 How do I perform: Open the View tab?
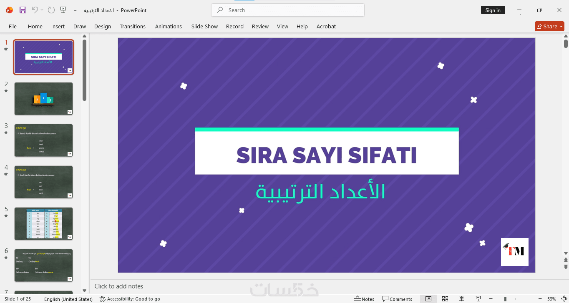point(282,26)
